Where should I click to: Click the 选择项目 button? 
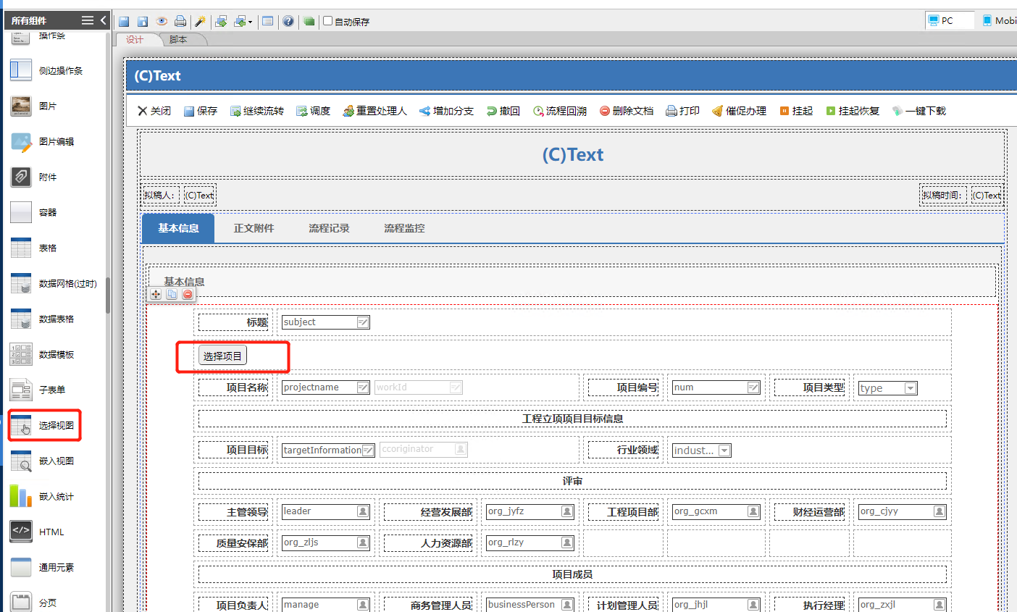coord(222,356)
